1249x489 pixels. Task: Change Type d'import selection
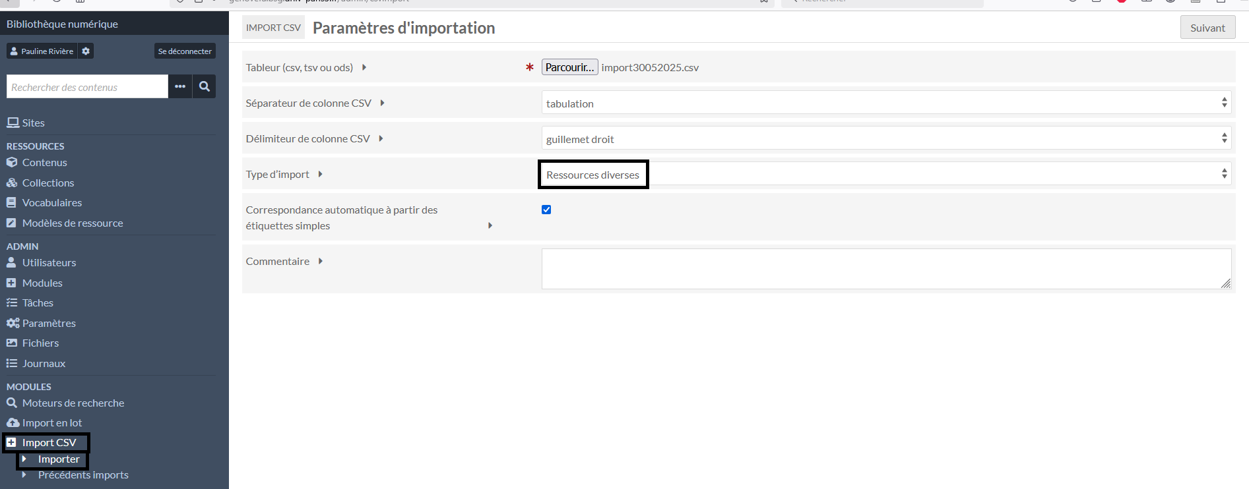tap(885, 175)
